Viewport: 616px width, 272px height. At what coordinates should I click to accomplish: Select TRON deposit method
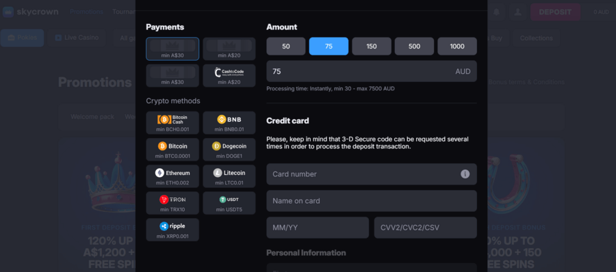pyautogui.click(x=172, y=203)
